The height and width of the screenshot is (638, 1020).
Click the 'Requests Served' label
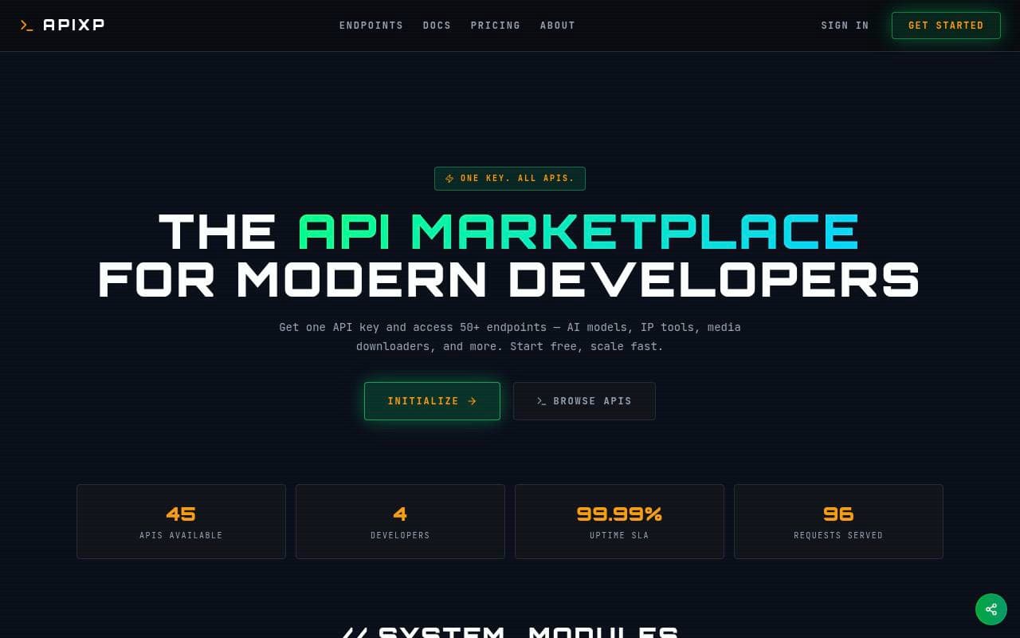[x=838, y=536]
